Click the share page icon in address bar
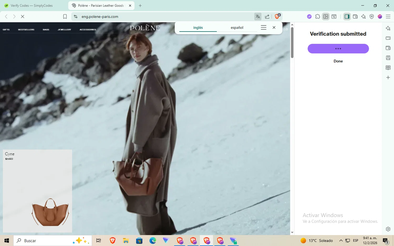This screenshot has width=394, height=246. point(267,17)
